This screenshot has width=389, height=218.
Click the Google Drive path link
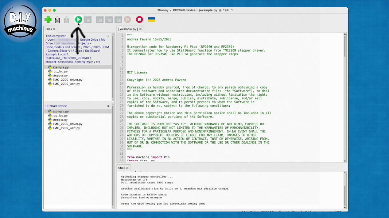(x=89, y=40)
